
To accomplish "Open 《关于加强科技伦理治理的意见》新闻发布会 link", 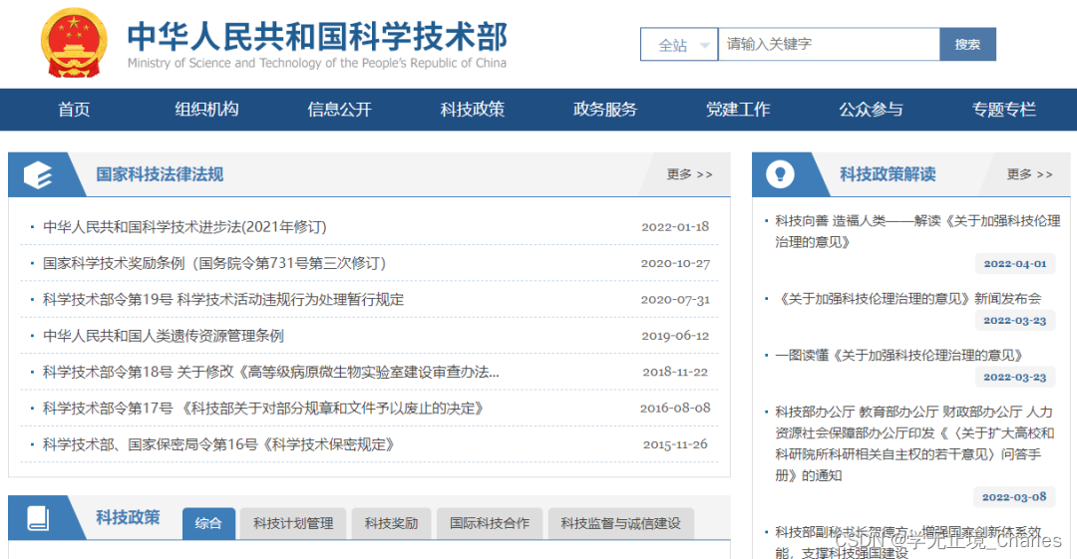I will click(909, 299).
